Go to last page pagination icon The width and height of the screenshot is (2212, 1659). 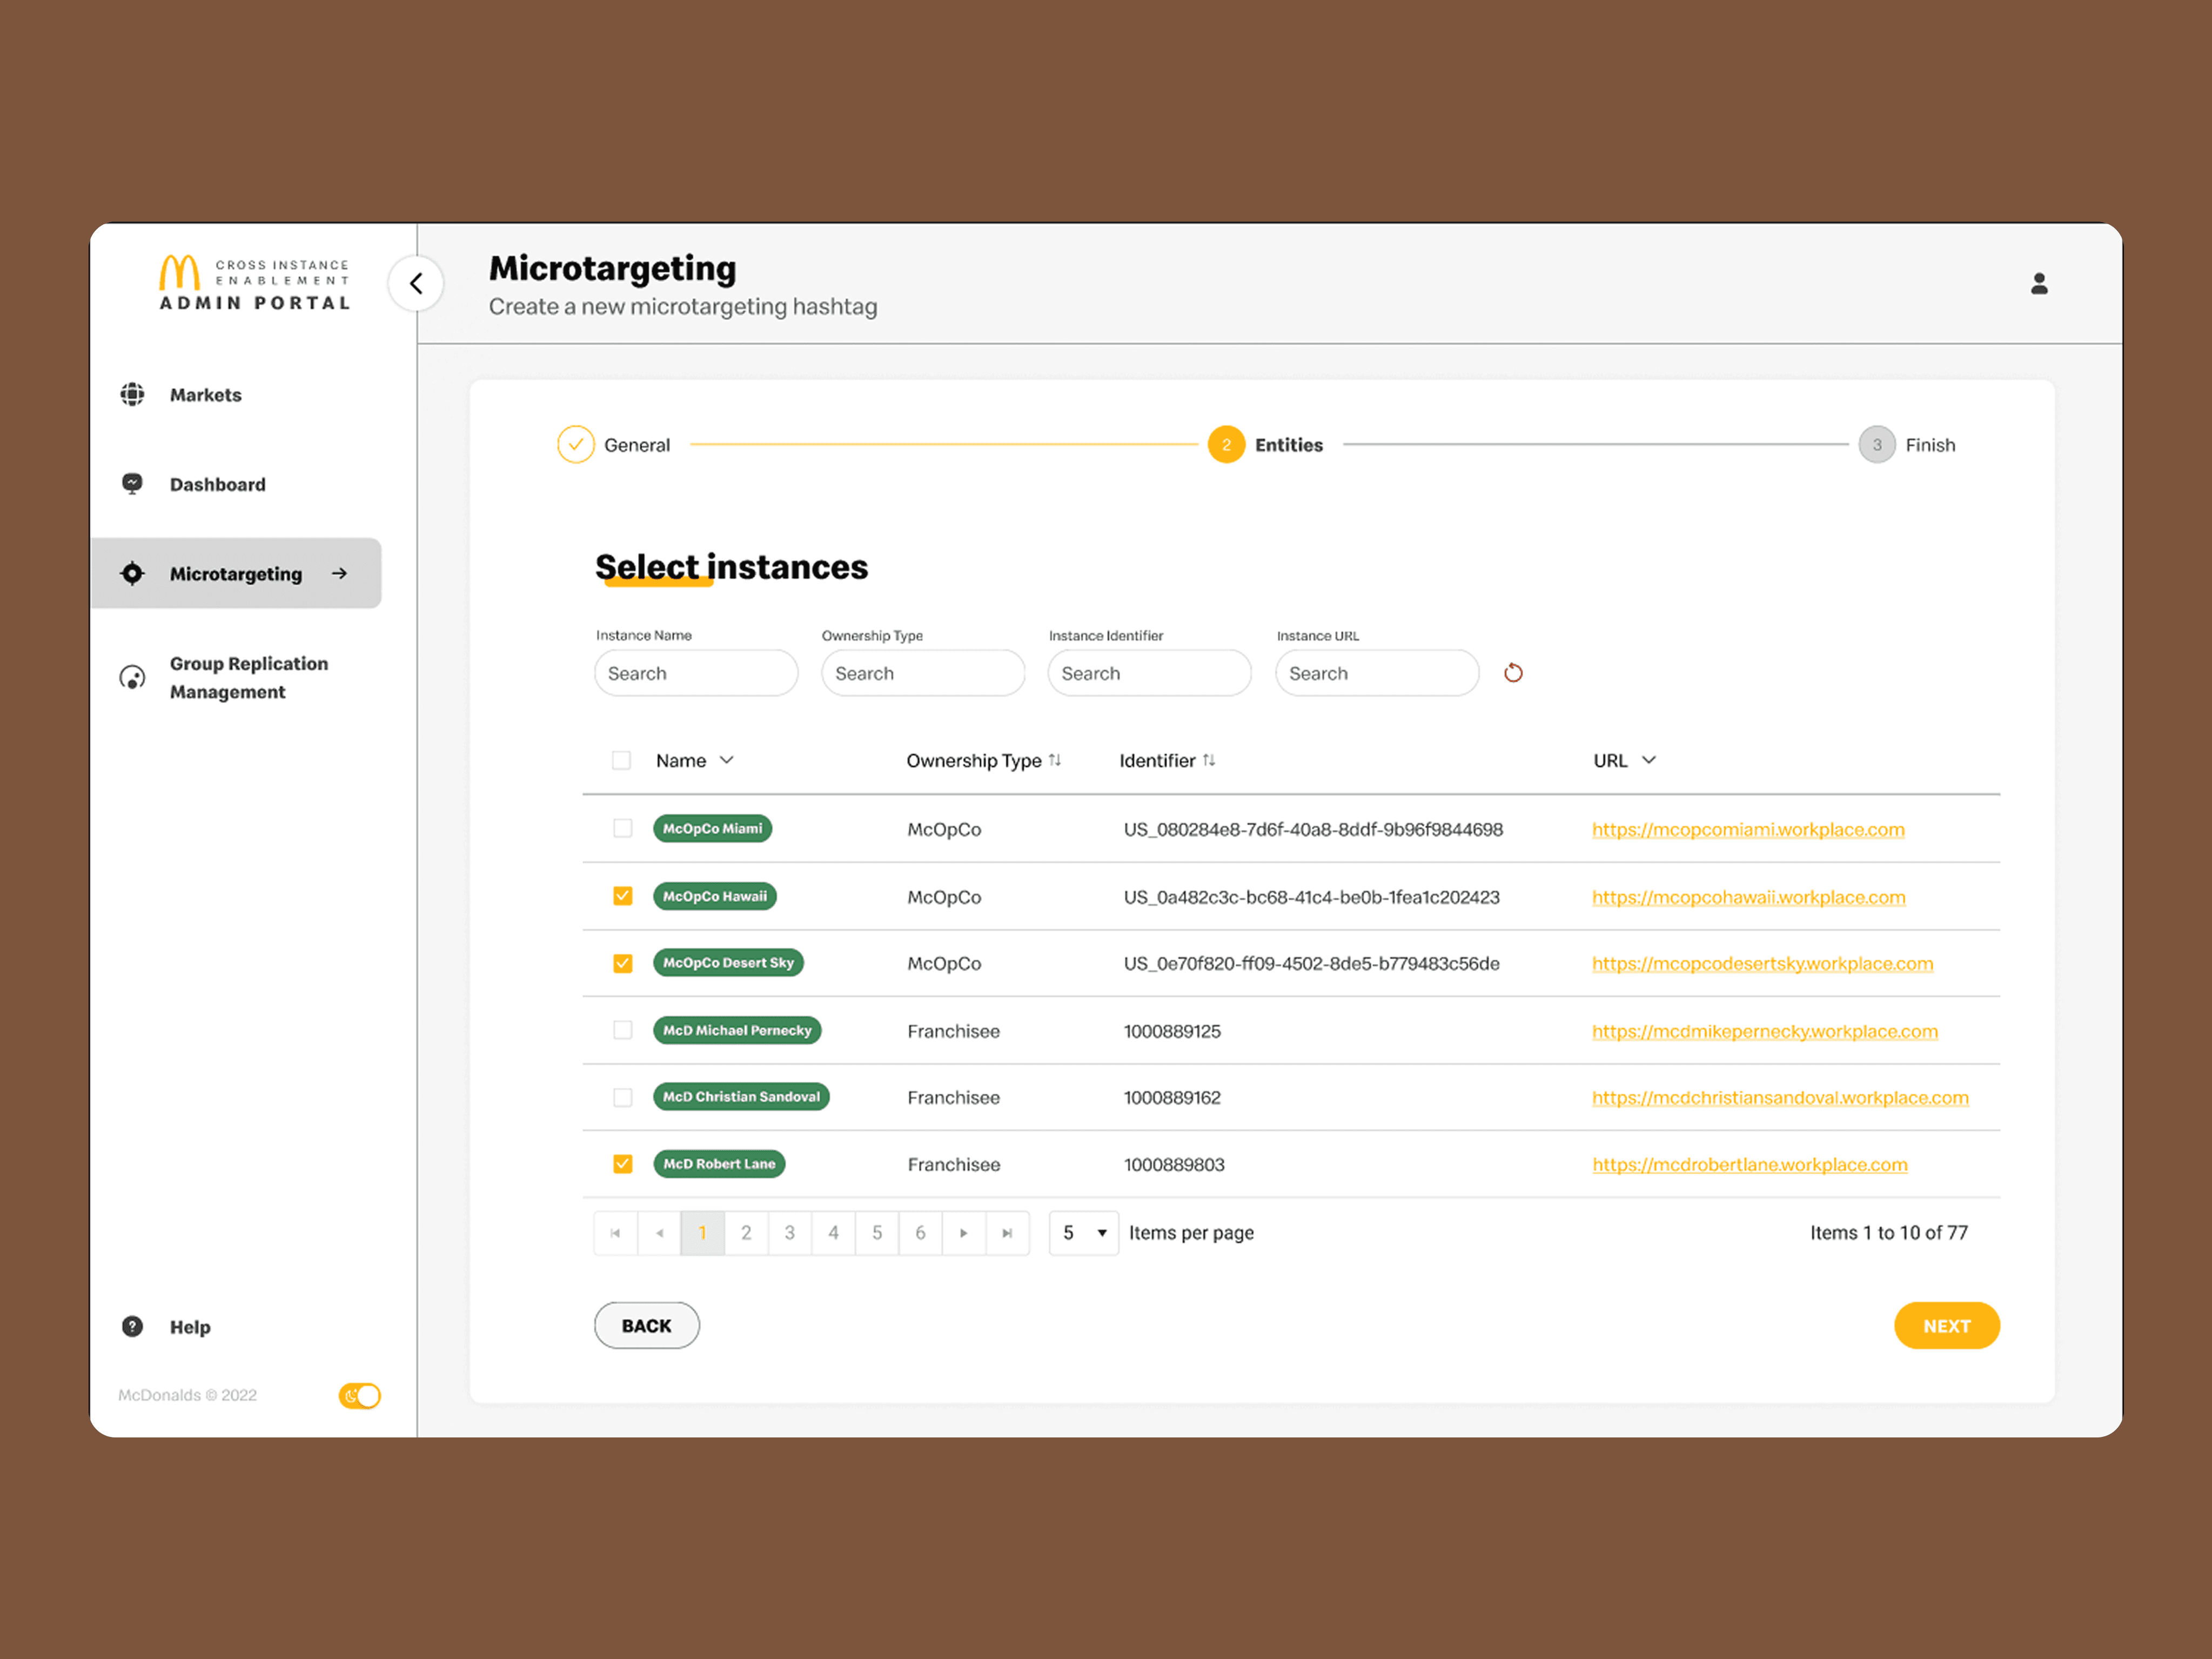[x=1007, y=1233]
